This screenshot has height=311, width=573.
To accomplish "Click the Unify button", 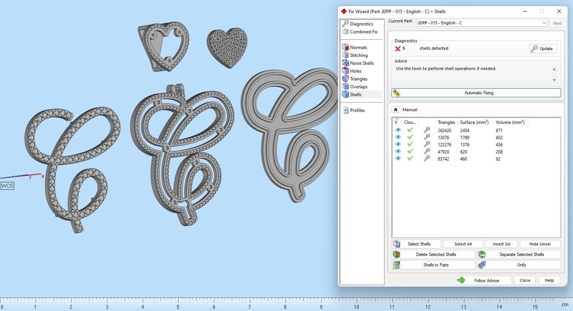I will pyautogui.click(x=519, y=265).
